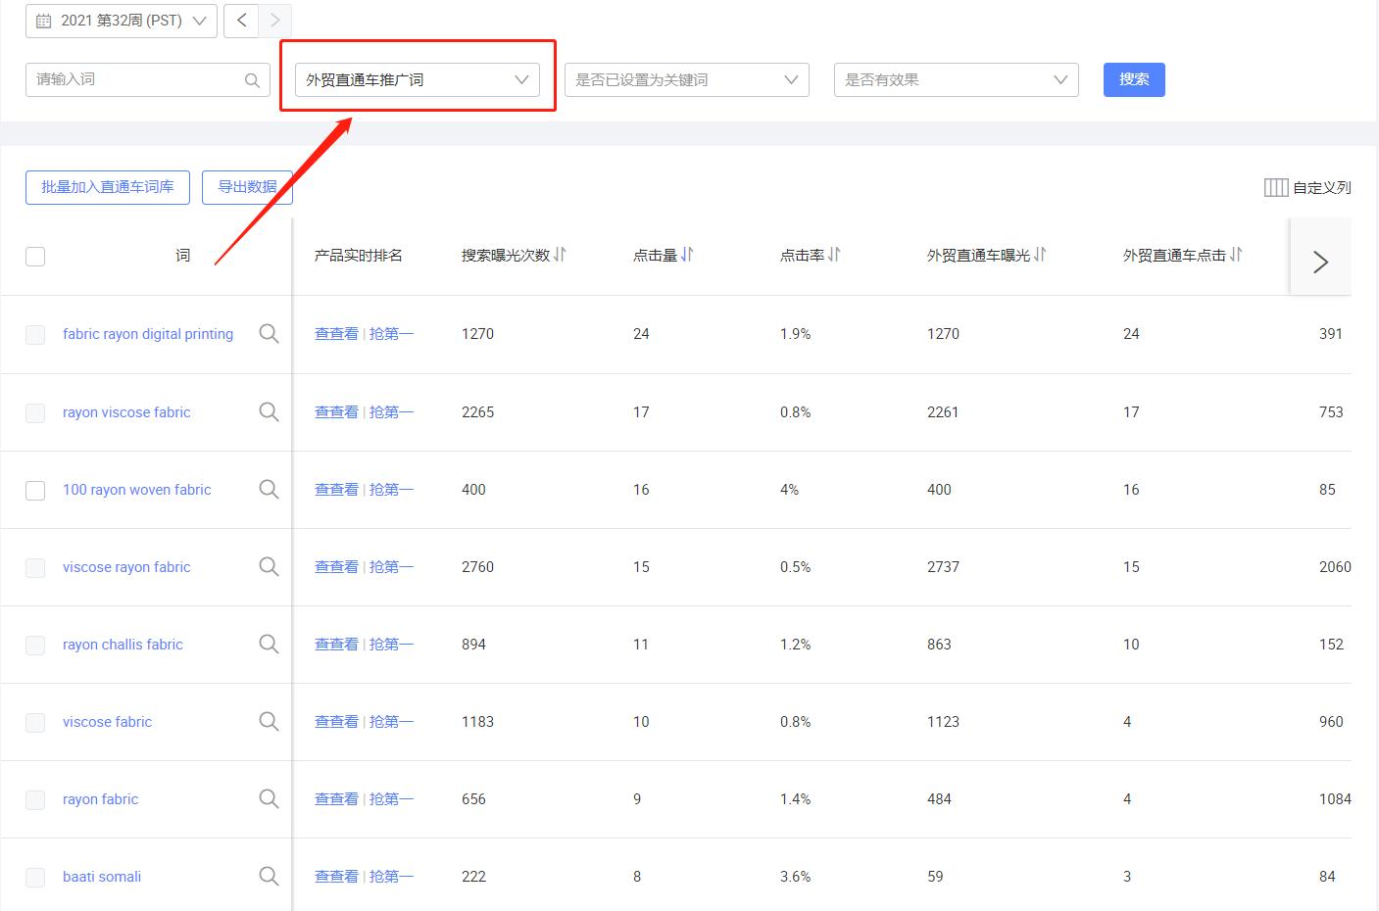Expand 是否已设置为关键词 filter dropdown
The width and height of the screenshot is (1379, 911).
click(686, 80)
